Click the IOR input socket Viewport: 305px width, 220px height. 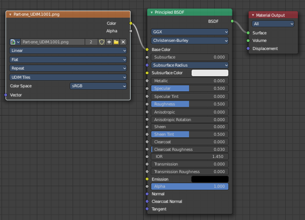click(147, 156)
